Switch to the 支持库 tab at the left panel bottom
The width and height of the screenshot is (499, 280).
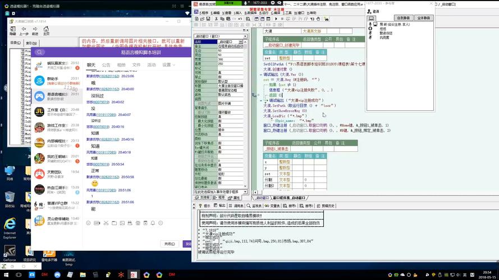[x=203, y=198]
